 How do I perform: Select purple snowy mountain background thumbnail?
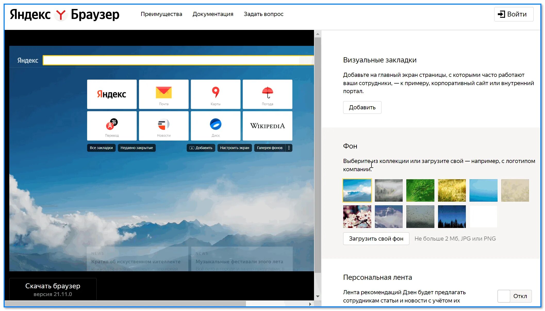[x=389, y=217]
